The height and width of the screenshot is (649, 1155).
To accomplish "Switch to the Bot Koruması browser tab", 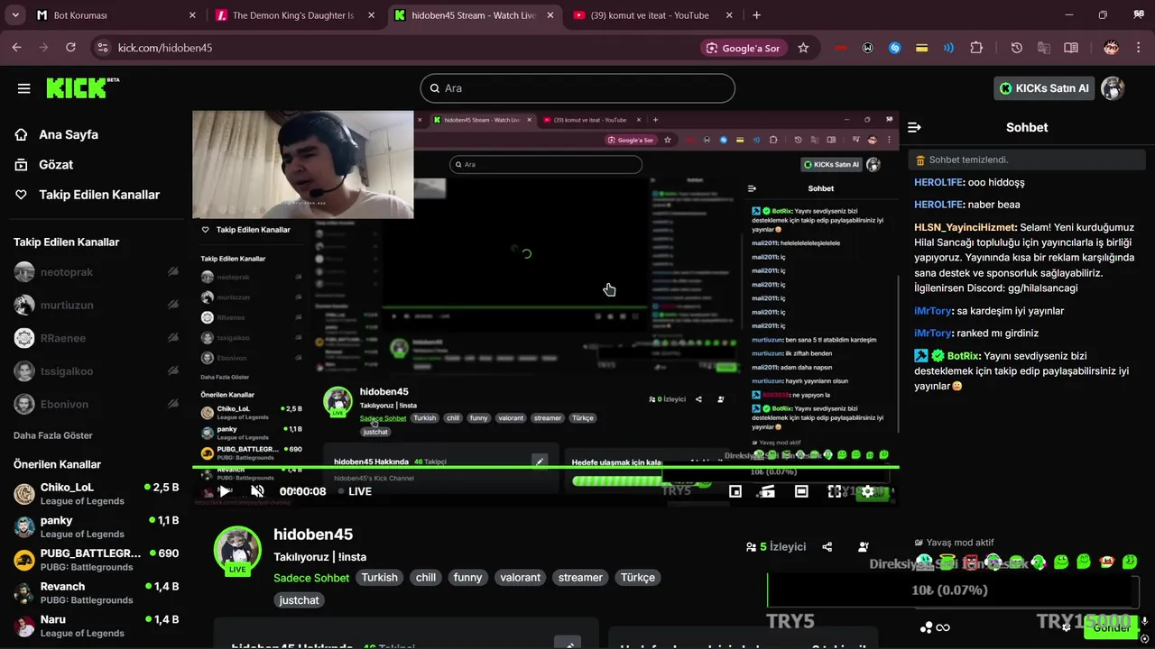I will (x=115, y=15).
